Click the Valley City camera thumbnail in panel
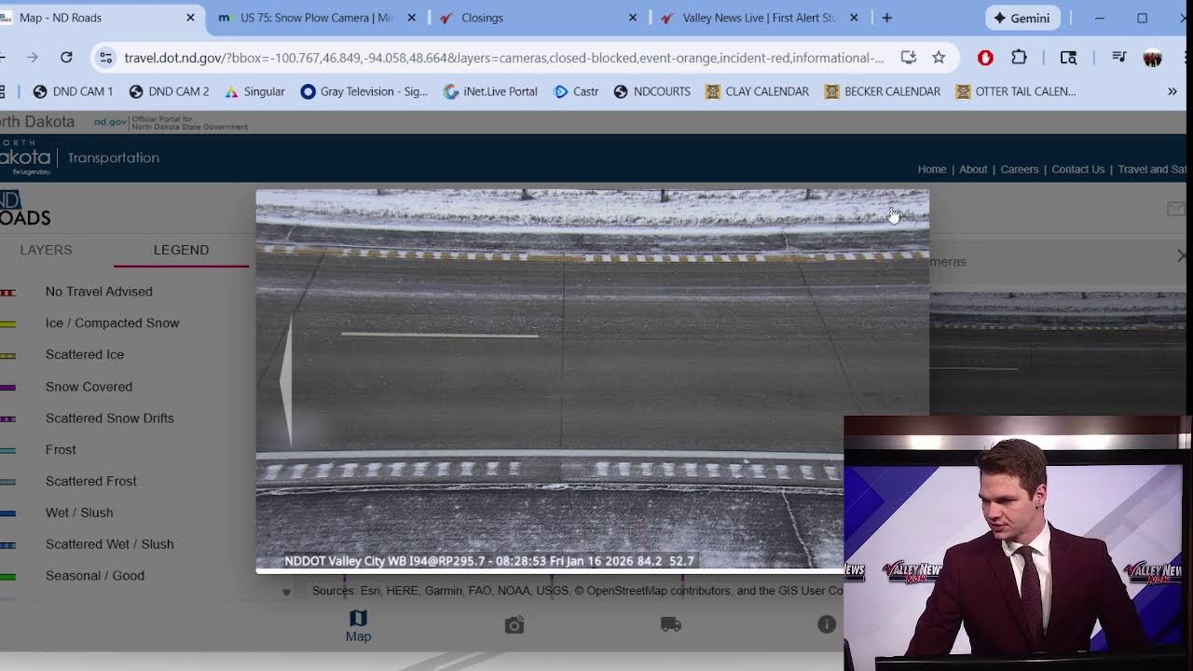Viewport: 1193px width, 671px height. [x=1058, y=353]
